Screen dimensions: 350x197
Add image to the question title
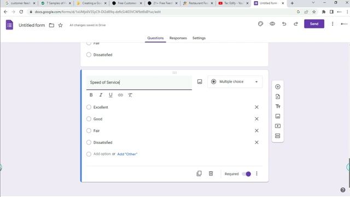(200, 82)
